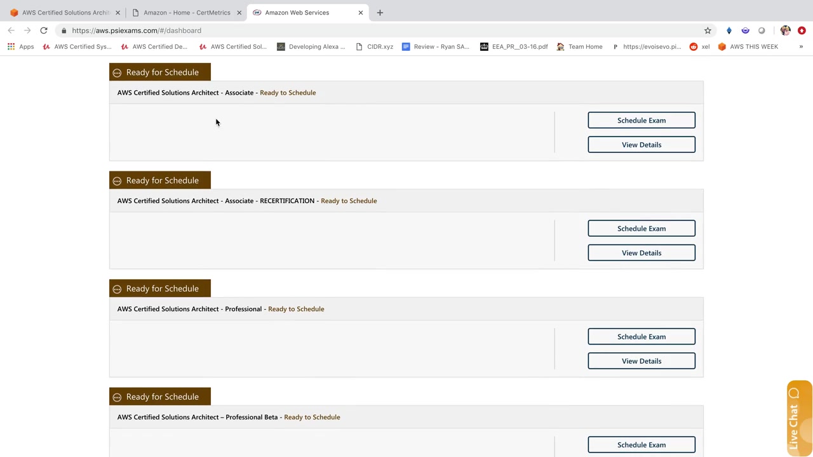This screenshot has width=813, height=457.
Task: Expand the bookmarks overflow chevron
Action: [801, 46]
